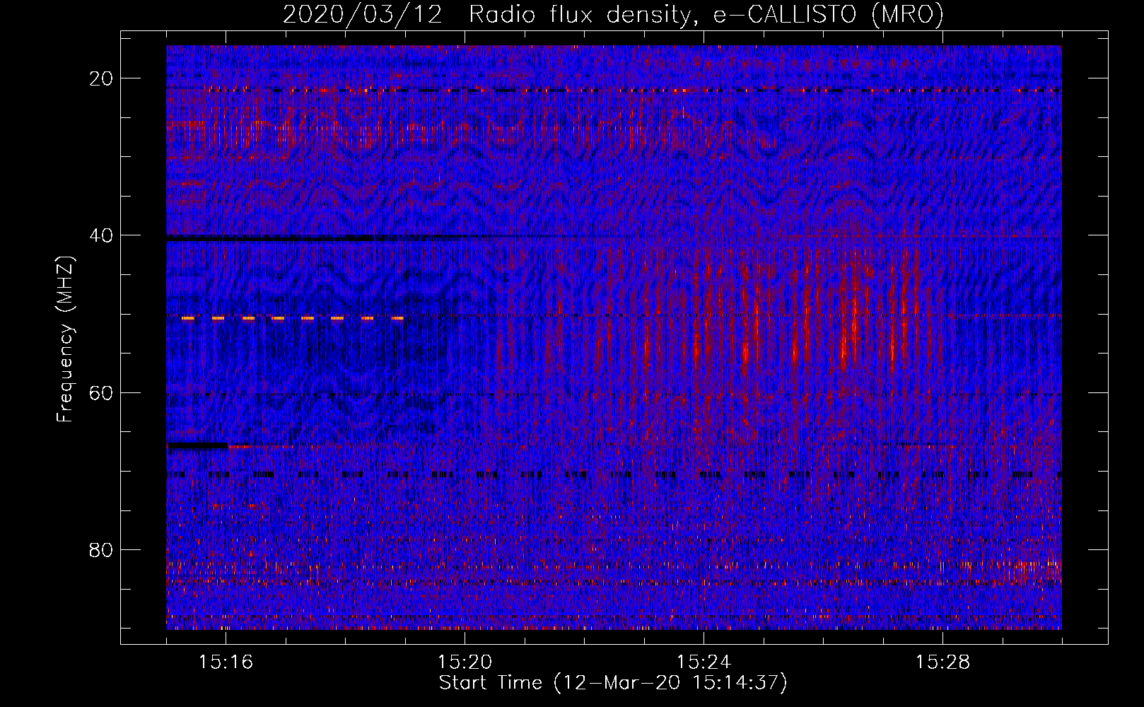
Task: Click the 'Frequency (MHZ)' axis label
Action: pyautogui.click(x=64, y=339)
